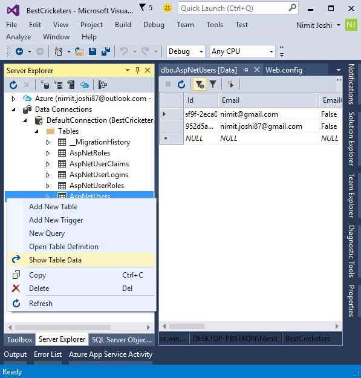Open the File menu
This screenshot has height=378, width=361.
coord(11,25)
